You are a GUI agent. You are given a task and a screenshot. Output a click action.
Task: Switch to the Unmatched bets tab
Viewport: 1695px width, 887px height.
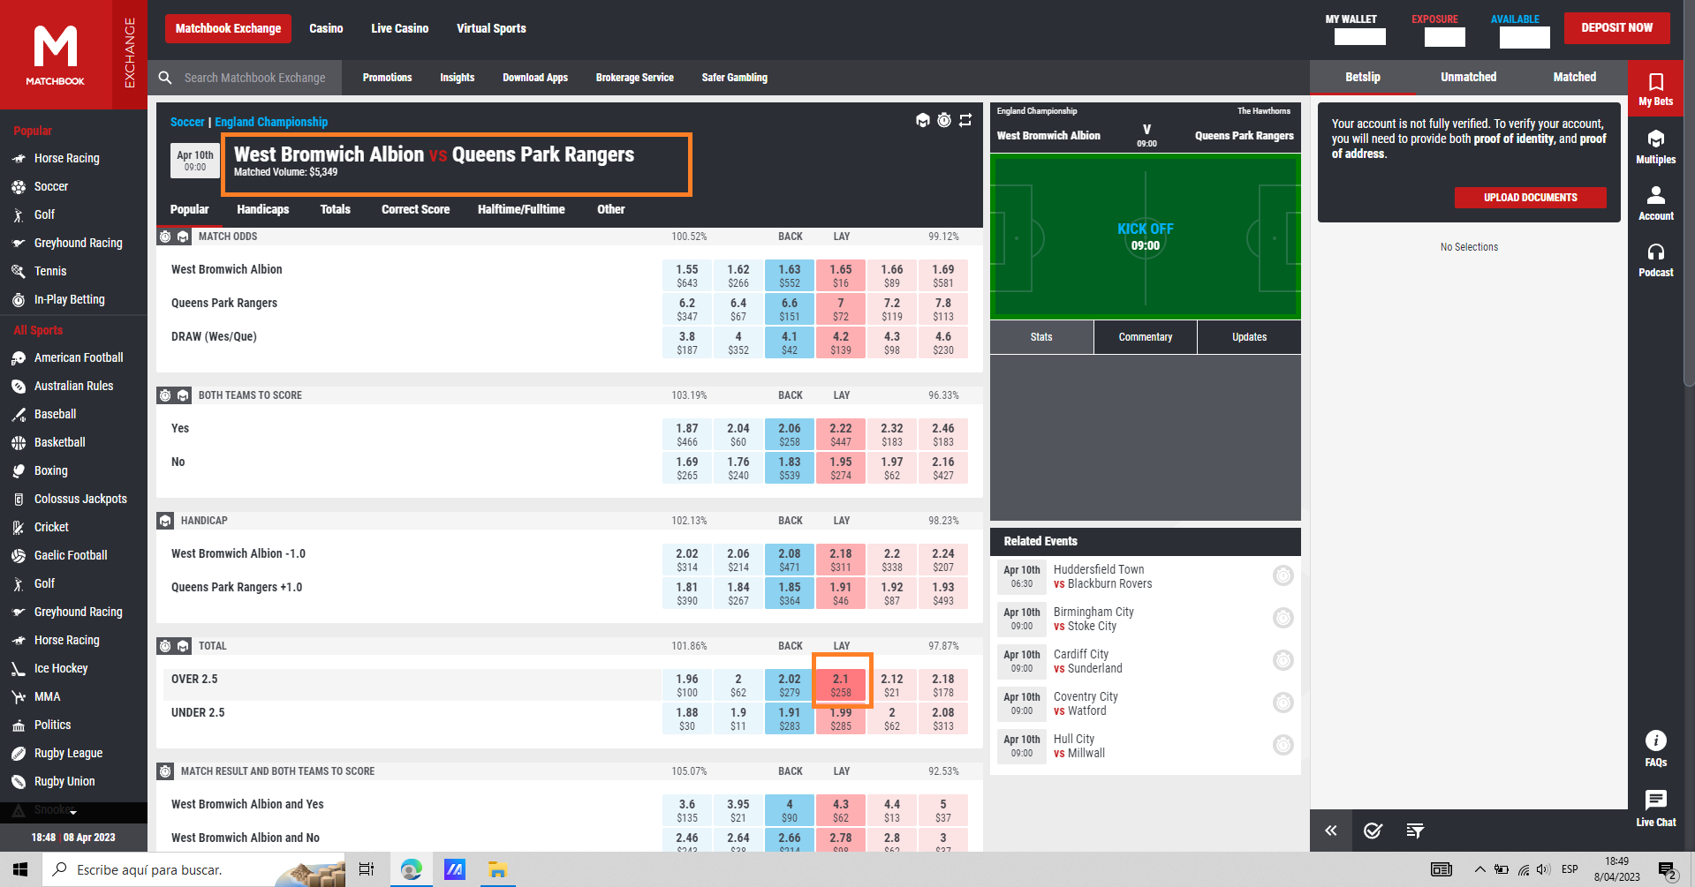[x=1468, y=77]
